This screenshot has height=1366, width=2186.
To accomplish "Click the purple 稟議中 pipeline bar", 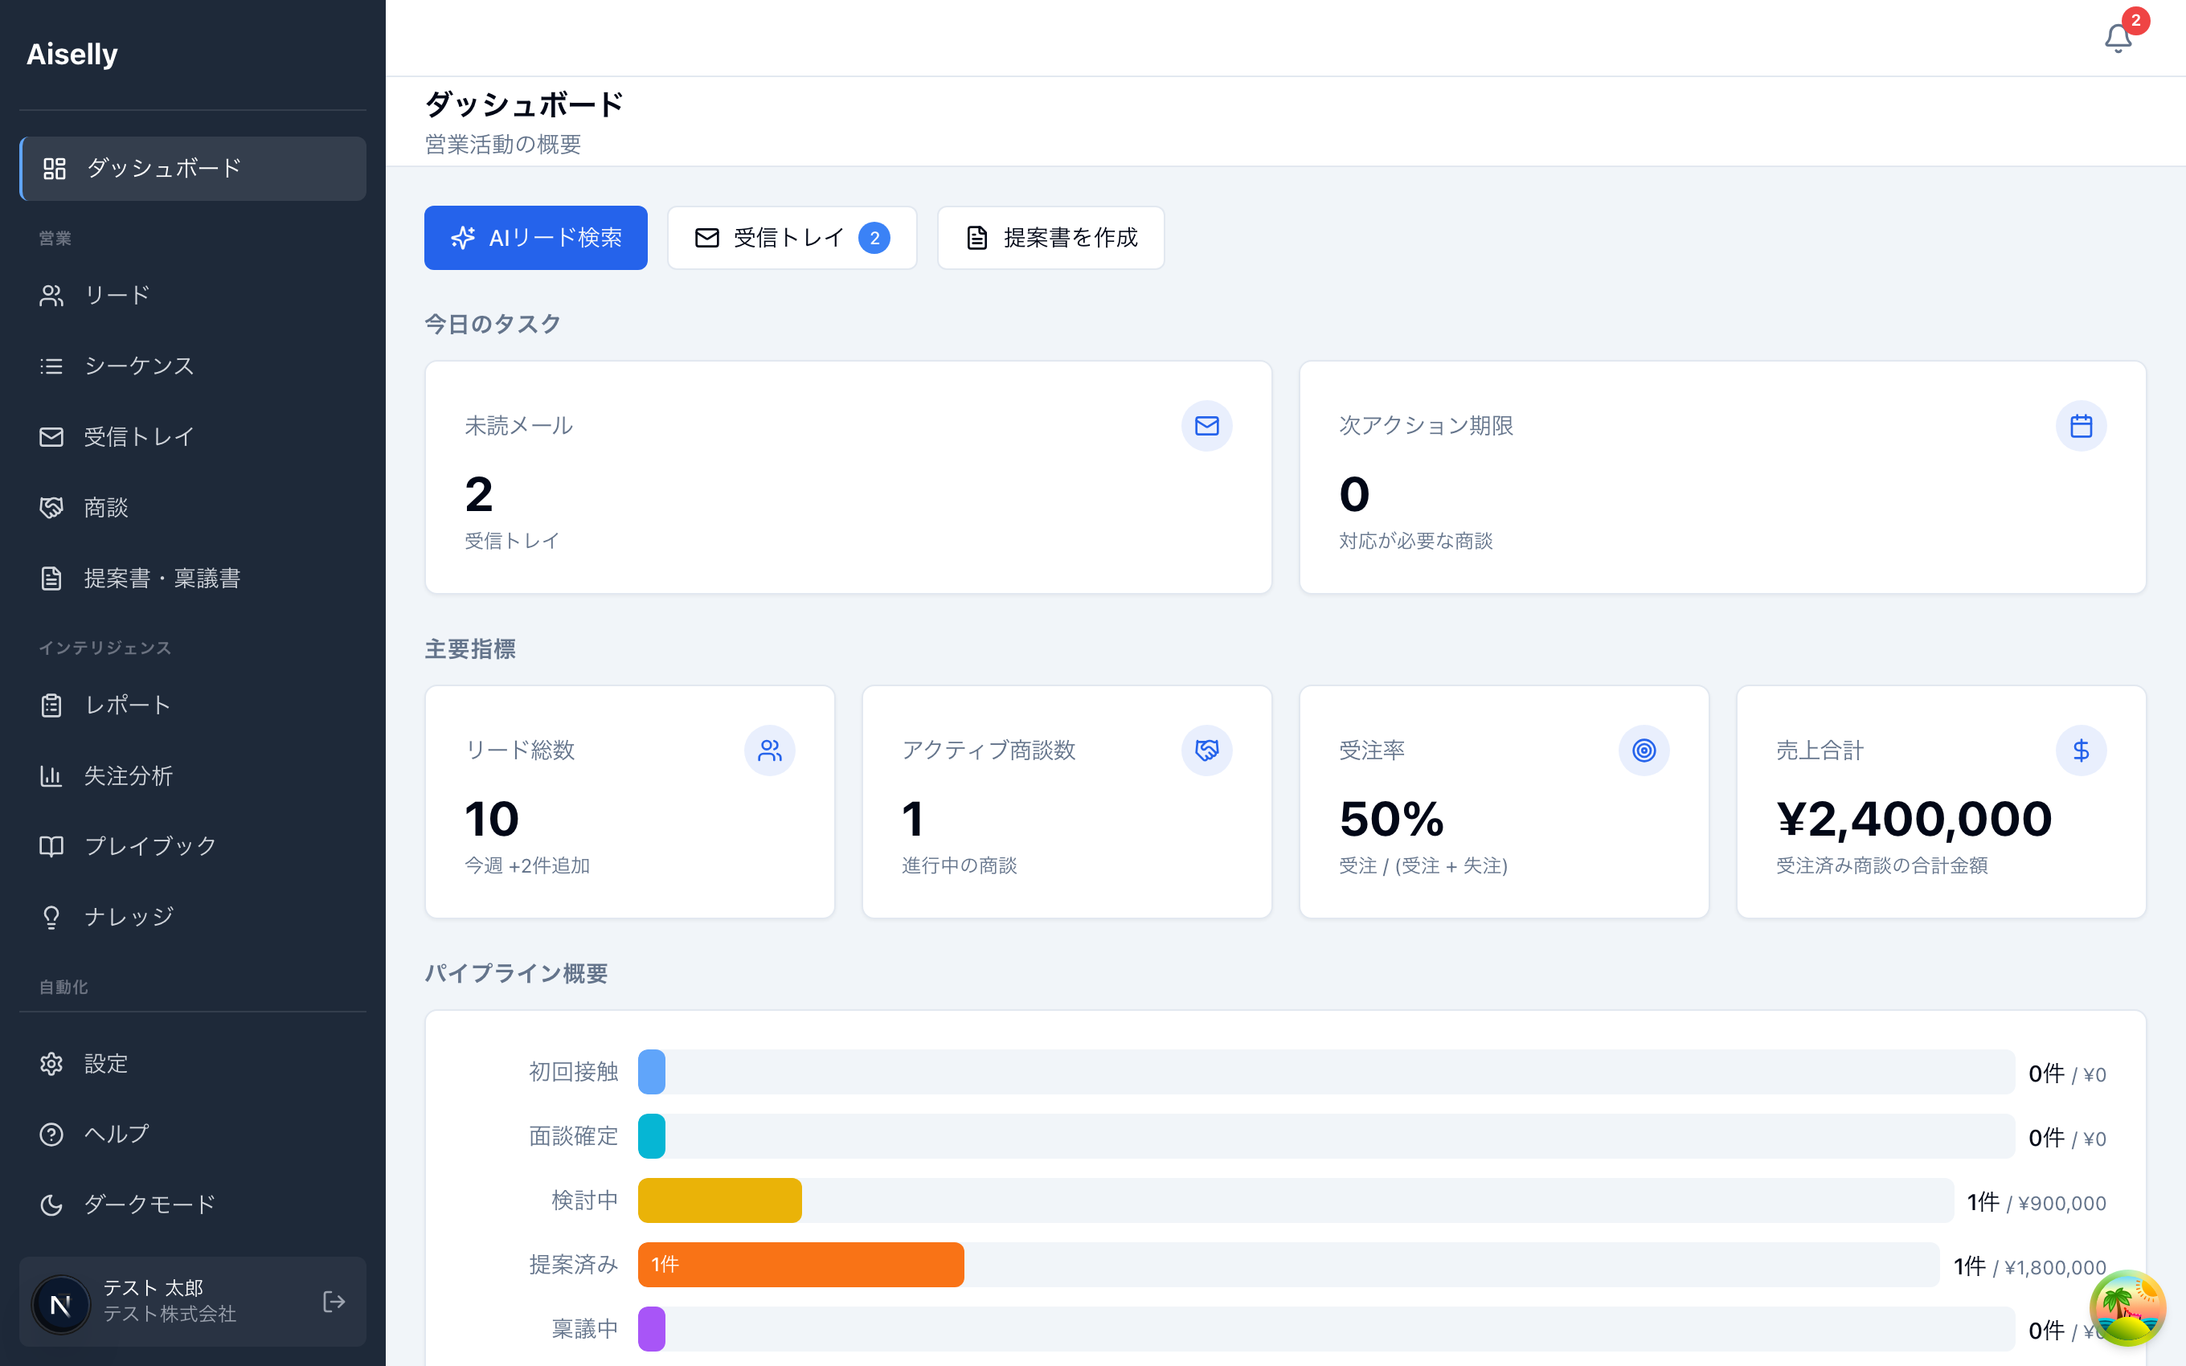I will [651, 1329].
